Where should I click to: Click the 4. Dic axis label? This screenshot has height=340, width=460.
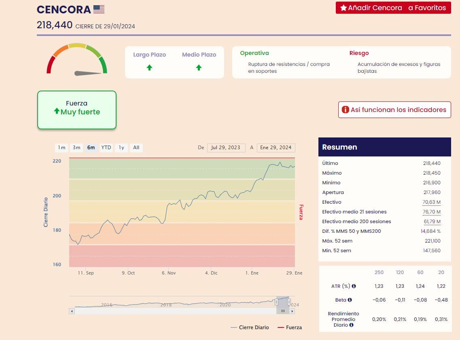[211, 273]
